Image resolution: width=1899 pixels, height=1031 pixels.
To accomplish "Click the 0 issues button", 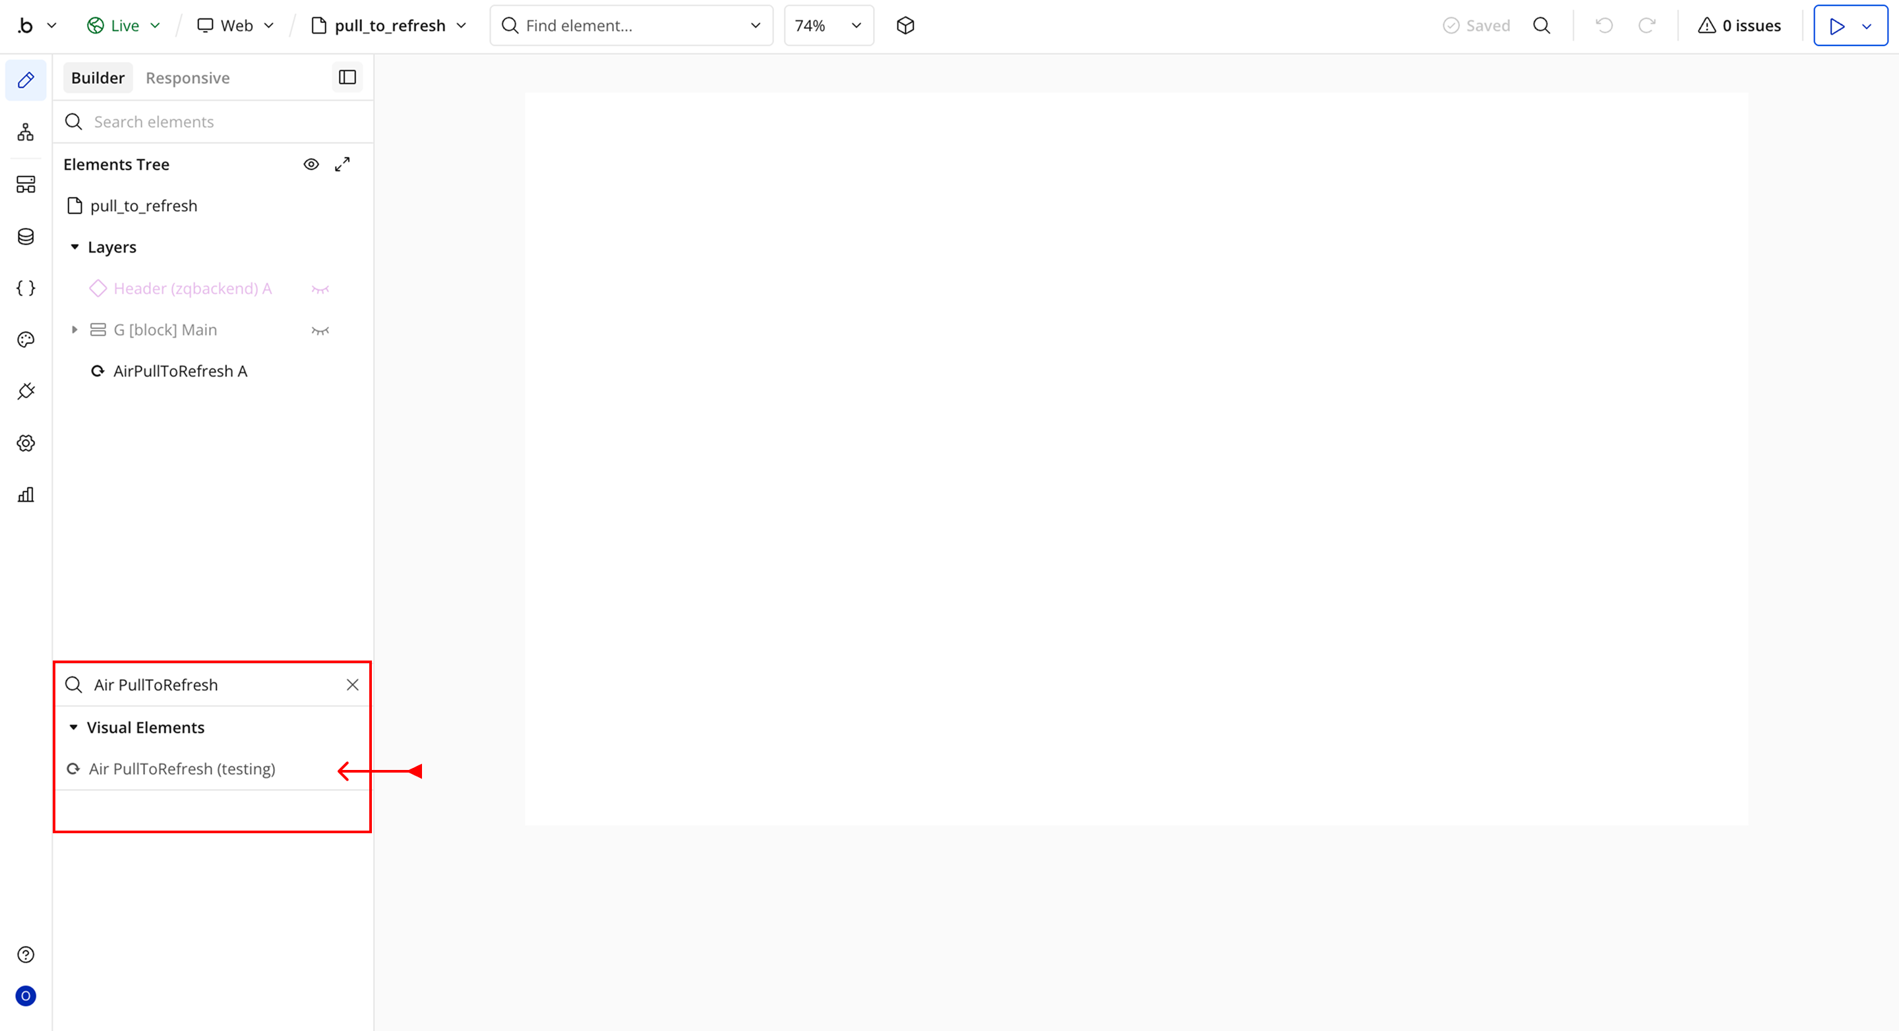I will click(1739, 26).
